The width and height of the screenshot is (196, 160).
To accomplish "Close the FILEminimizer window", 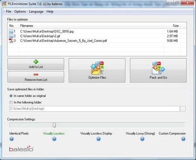I will [187, 3].
